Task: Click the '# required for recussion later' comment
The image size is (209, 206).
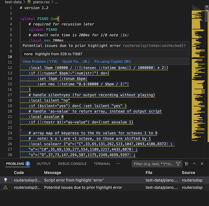Action: [61, 24]
